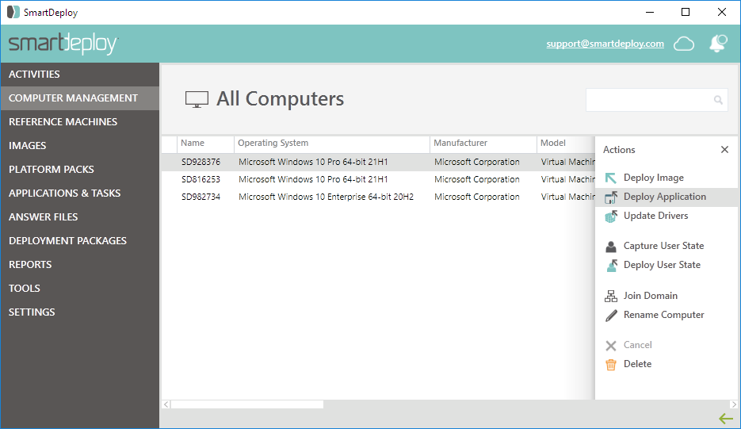Click the Deploy Image arrow icon

coord(610,178)
